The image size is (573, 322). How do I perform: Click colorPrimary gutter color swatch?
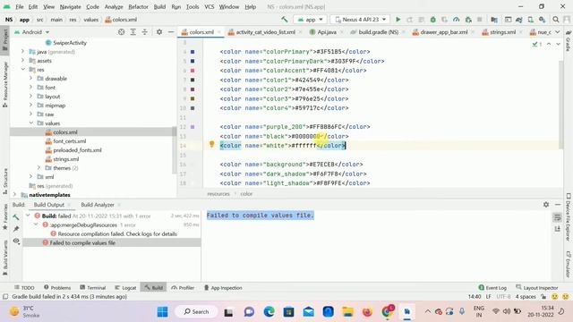coord(192,52)
